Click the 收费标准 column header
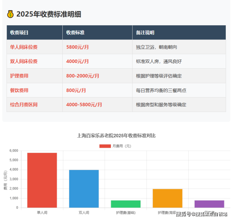The image size is (232, 219). tap(75, 33)
